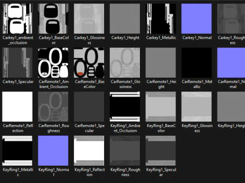Select the KeyRing1_Metallic texture thumbnail
This screenshot has height=183, width=245.
click(x=17, y=150)
